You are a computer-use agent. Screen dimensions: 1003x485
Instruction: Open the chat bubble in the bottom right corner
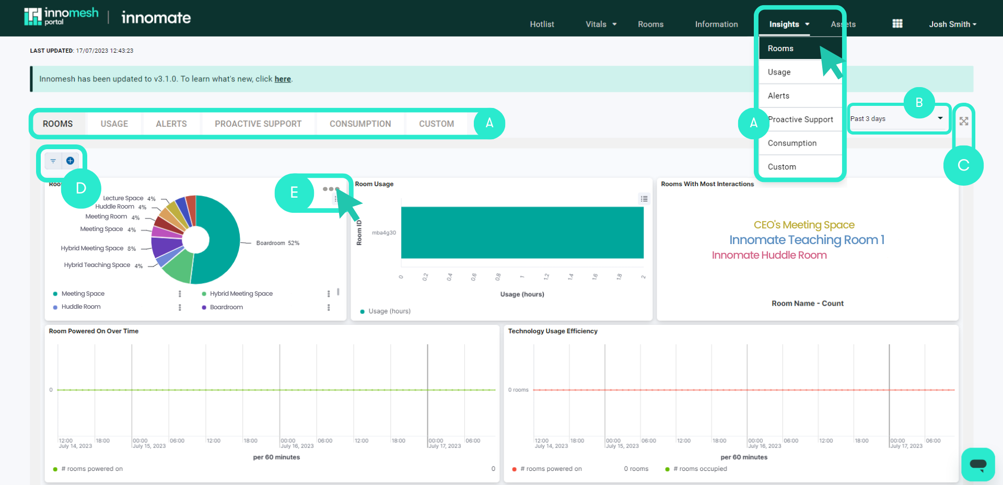click(x=977, y=464)
